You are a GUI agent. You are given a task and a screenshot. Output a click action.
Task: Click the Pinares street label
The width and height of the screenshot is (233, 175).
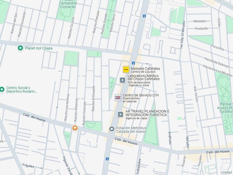184,161
